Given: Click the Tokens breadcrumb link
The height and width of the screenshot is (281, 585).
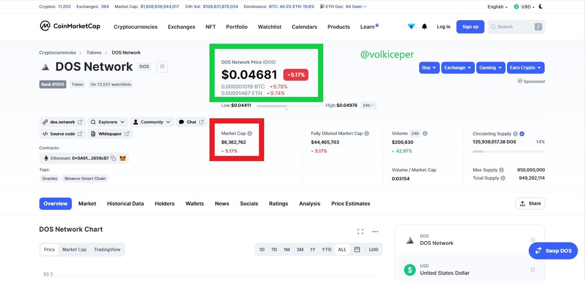Looking at the screenshot, I should pos(94,53).
